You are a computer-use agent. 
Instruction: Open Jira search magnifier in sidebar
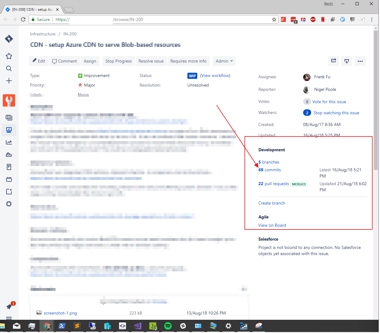point(9,68)
